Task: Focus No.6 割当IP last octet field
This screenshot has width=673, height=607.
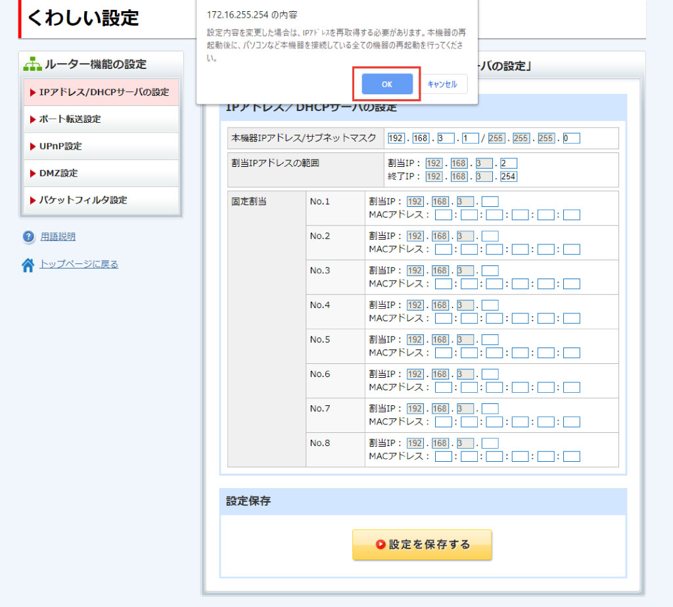Action: (x=490, y=374)
